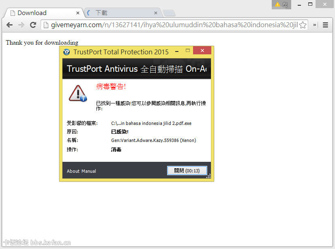
Task: Expand the hidden extensions overflow chevron
Action: (x=315, y=25)
